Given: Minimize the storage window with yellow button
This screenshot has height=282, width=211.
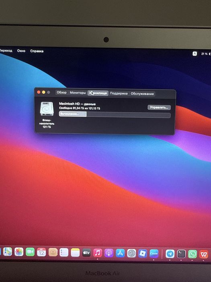Looking at the screenshot, I should (x=43, y=92).
